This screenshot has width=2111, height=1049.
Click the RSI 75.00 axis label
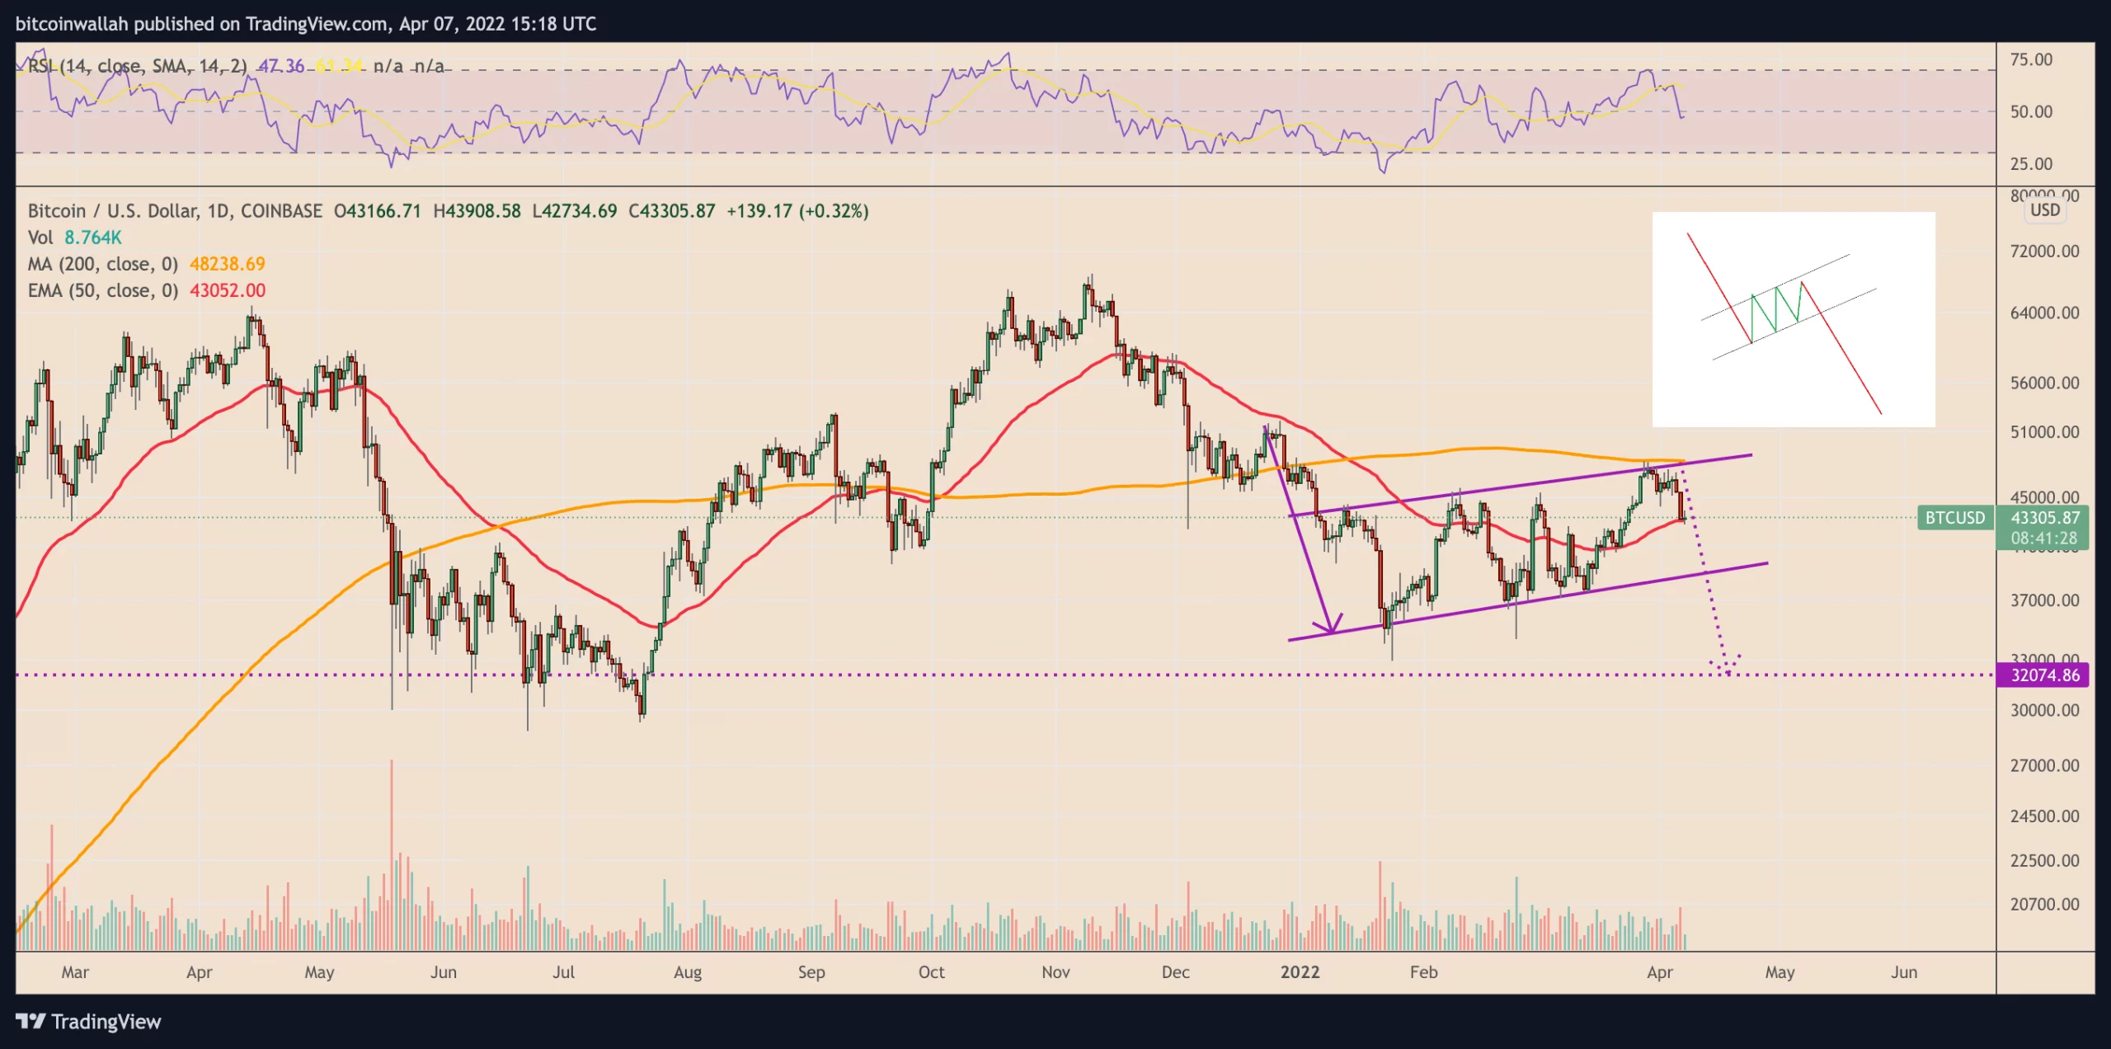(2031, 59)
